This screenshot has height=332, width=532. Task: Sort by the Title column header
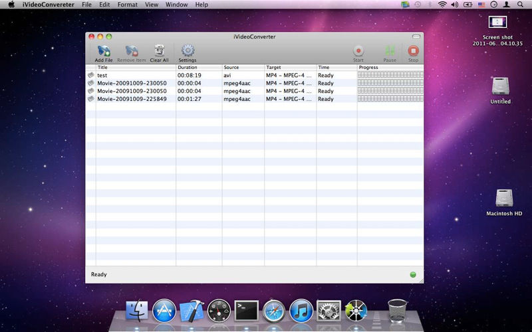pos(136,68)
